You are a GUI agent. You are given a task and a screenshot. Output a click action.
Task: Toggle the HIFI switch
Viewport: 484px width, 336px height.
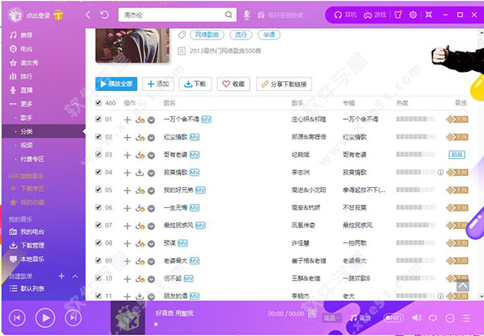[394, 317]
